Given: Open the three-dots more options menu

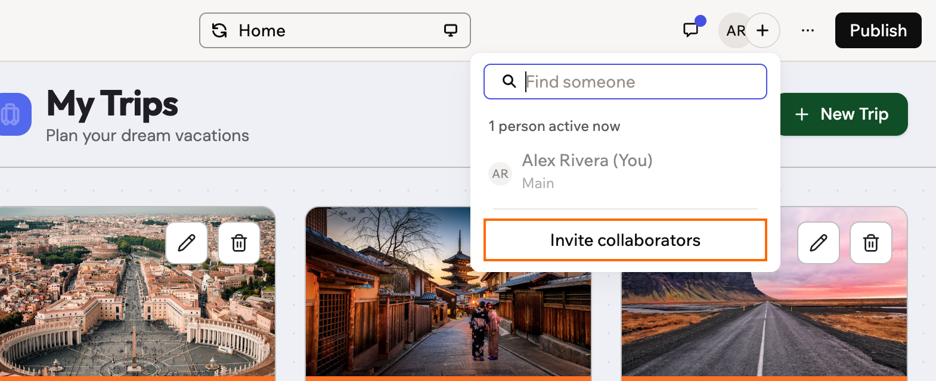Looking at the screenshot, I should pos(808,30).
